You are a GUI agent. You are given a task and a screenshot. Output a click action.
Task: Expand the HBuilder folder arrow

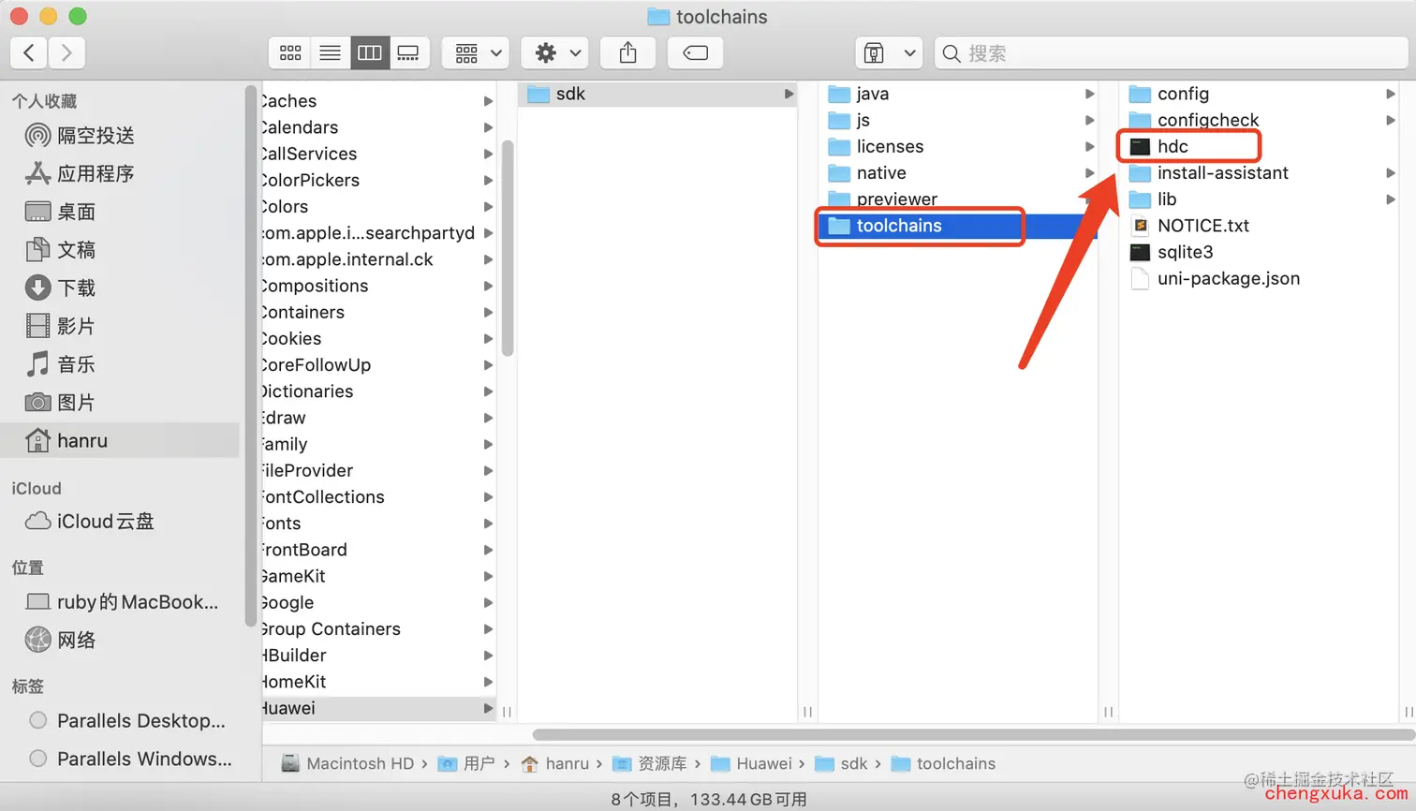click(x=488, y=656)
